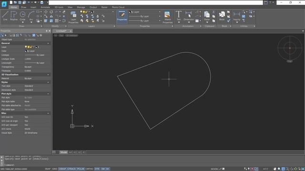The image size is (305, 171).
Task: Click the application logo button
Action: (4, 4)
